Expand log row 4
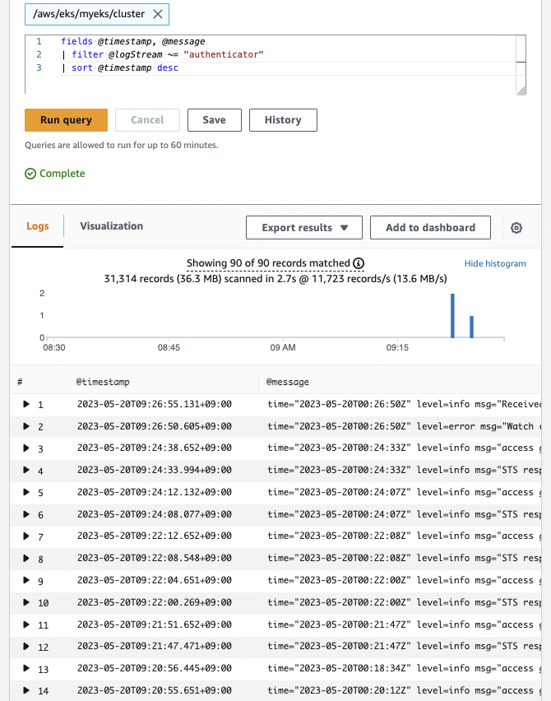Viewport: 551px width, 701px height. [26, 470]
